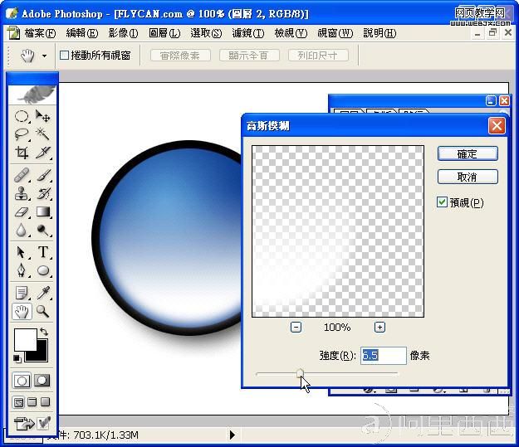Click the Gaussian blur preview thumbnail
The width and height of the screenshot is (519, 447).
coord(338,231)
